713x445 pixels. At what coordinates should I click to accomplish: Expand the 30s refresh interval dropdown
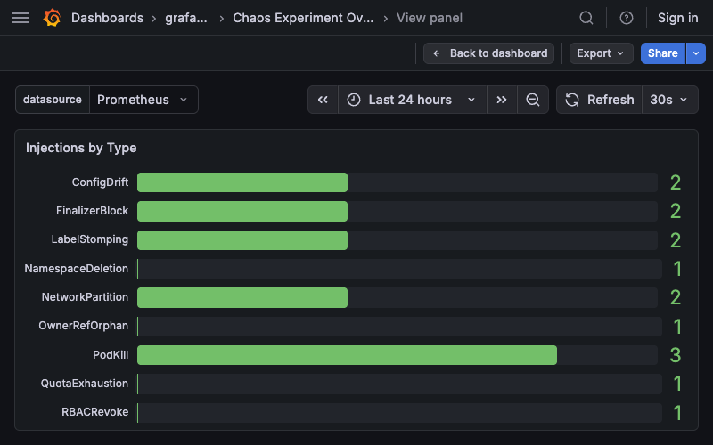pyautogui.click(x=669, y=100)
